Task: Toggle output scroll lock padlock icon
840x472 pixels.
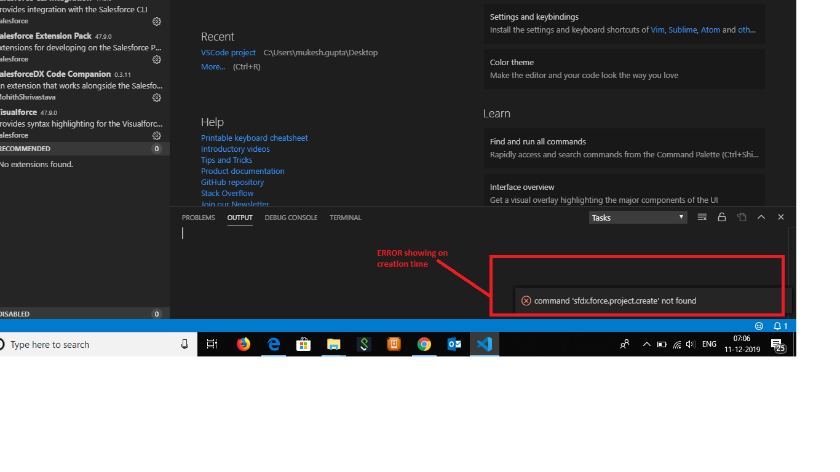Action: [x=722, y=217]
